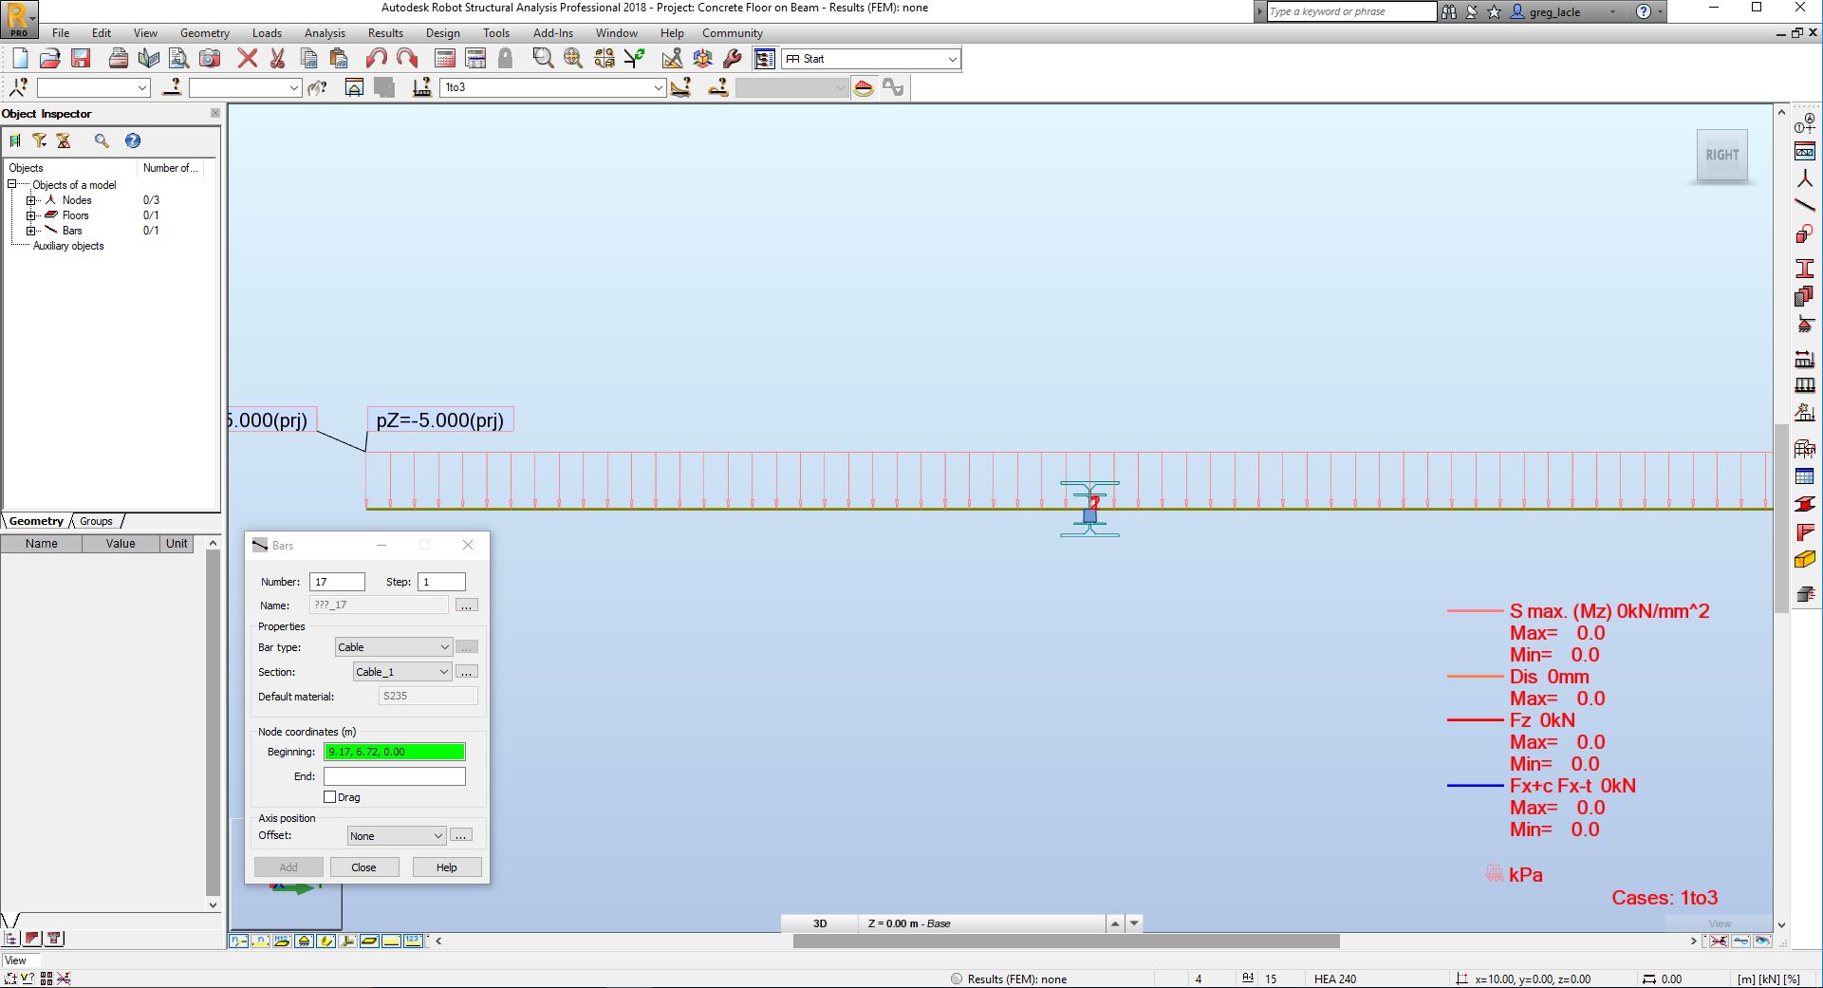Undo the last action with the red arrow icon
This screenshot has height=988, width=1823.
376,58
